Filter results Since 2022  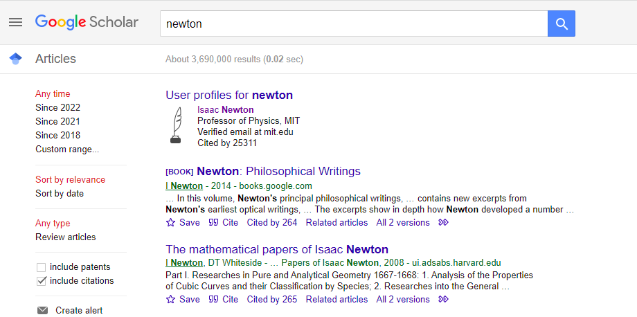[57, 107]
